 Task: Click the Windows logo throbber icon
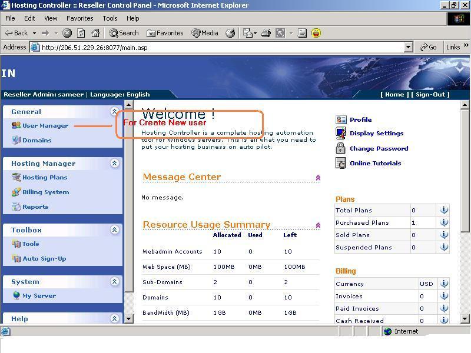pos(459,19)
